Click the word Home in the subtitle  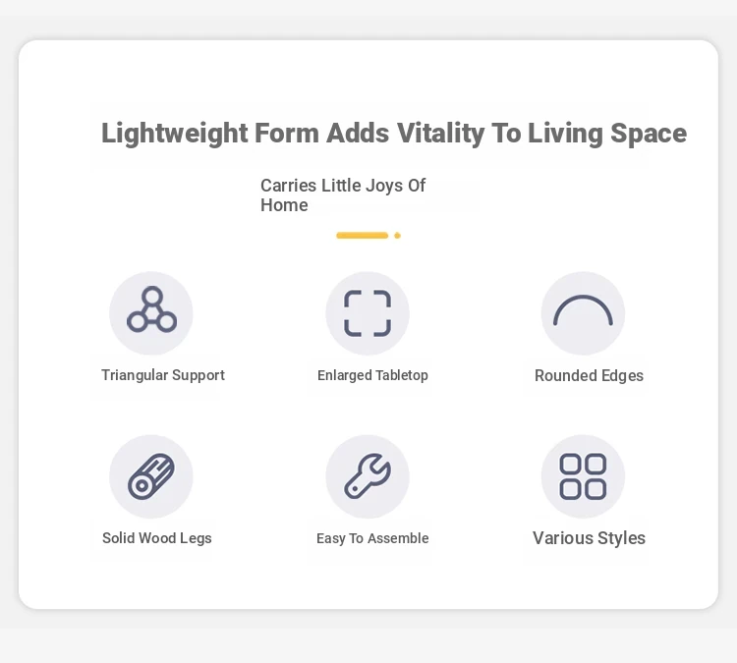(x=284, y=205)
